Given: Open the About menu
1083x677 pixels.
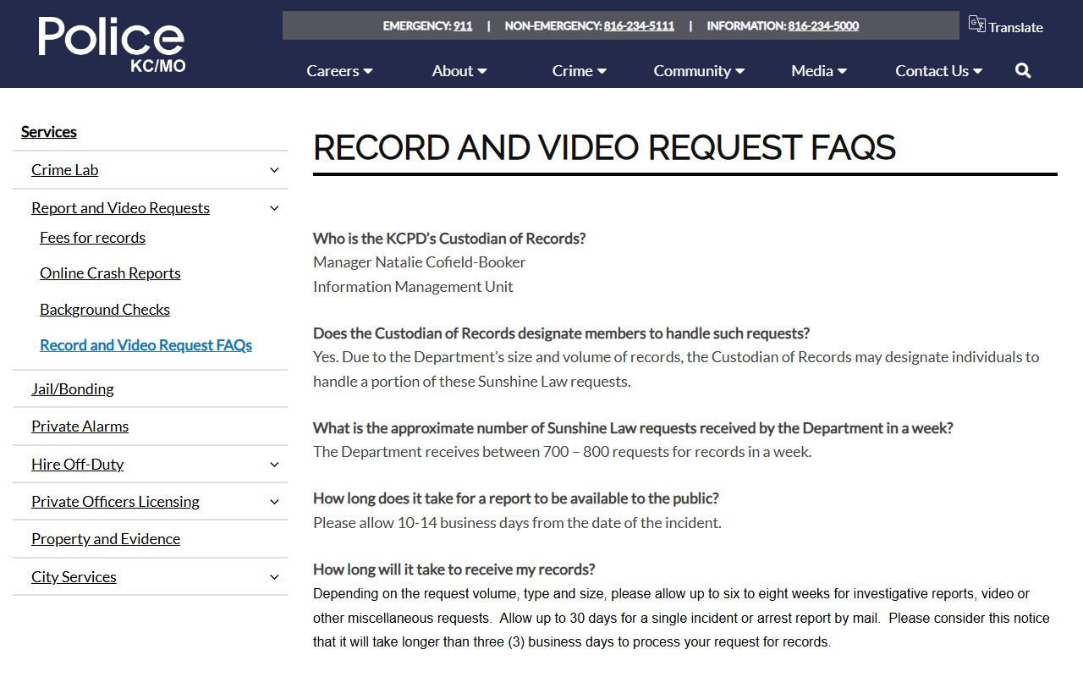Looking at the screenshot, I should [x=459, y=71].
